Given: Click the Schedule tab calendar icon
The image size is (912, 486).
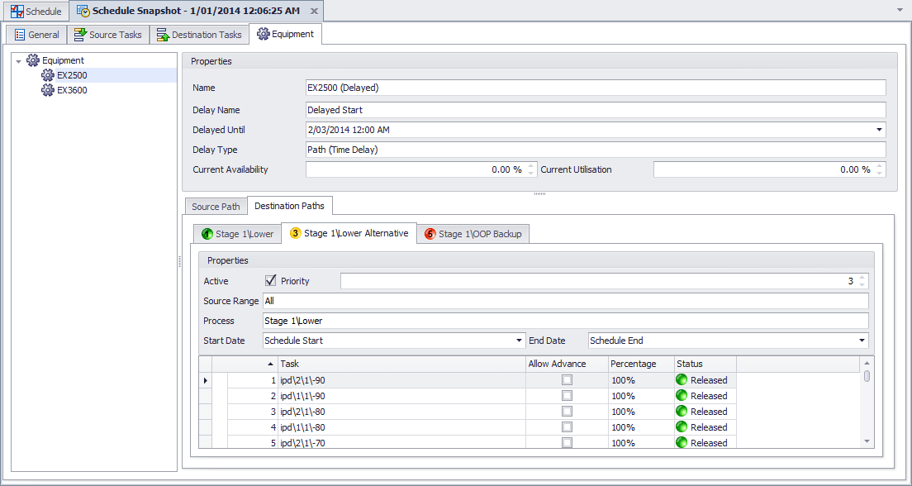Looking at the screenshot, I should click(x=17, y=12).
